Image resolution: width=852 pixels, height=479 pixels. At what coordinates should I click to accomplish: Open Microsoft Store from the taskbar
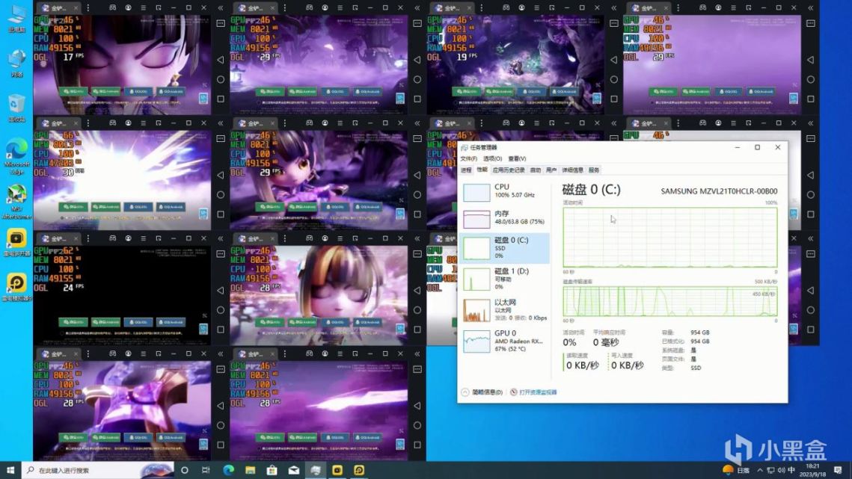point(272,470)
